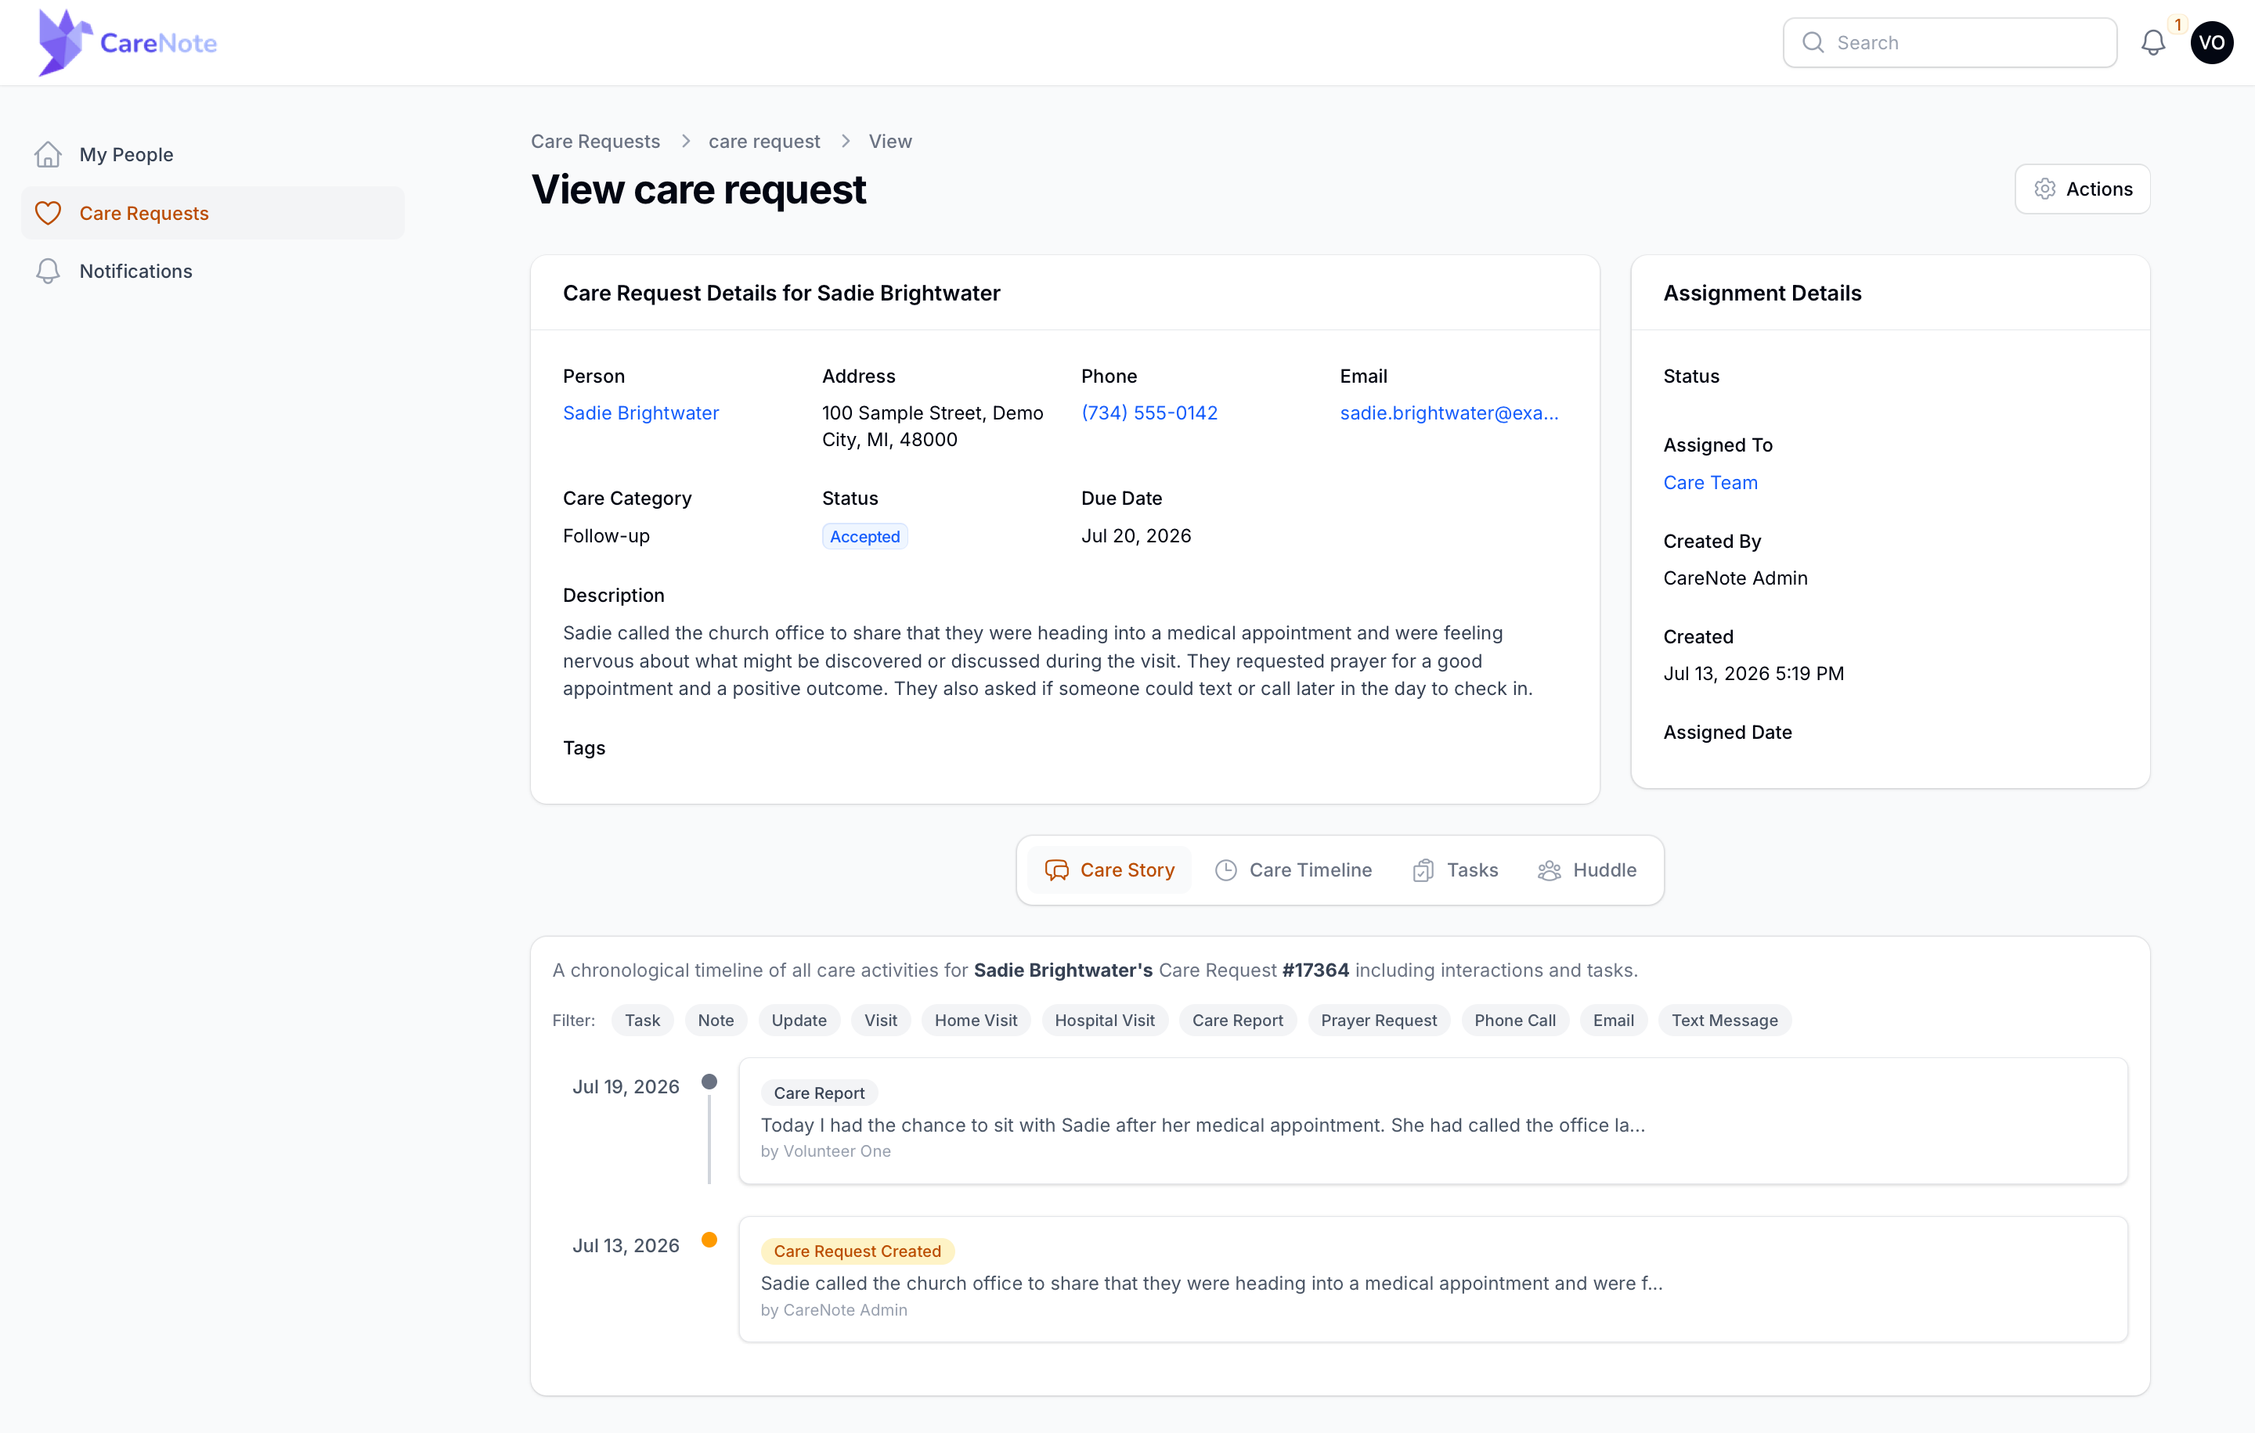Click the Assignment Details heading
The image size is (2255, 1433).
point(1762,293)
